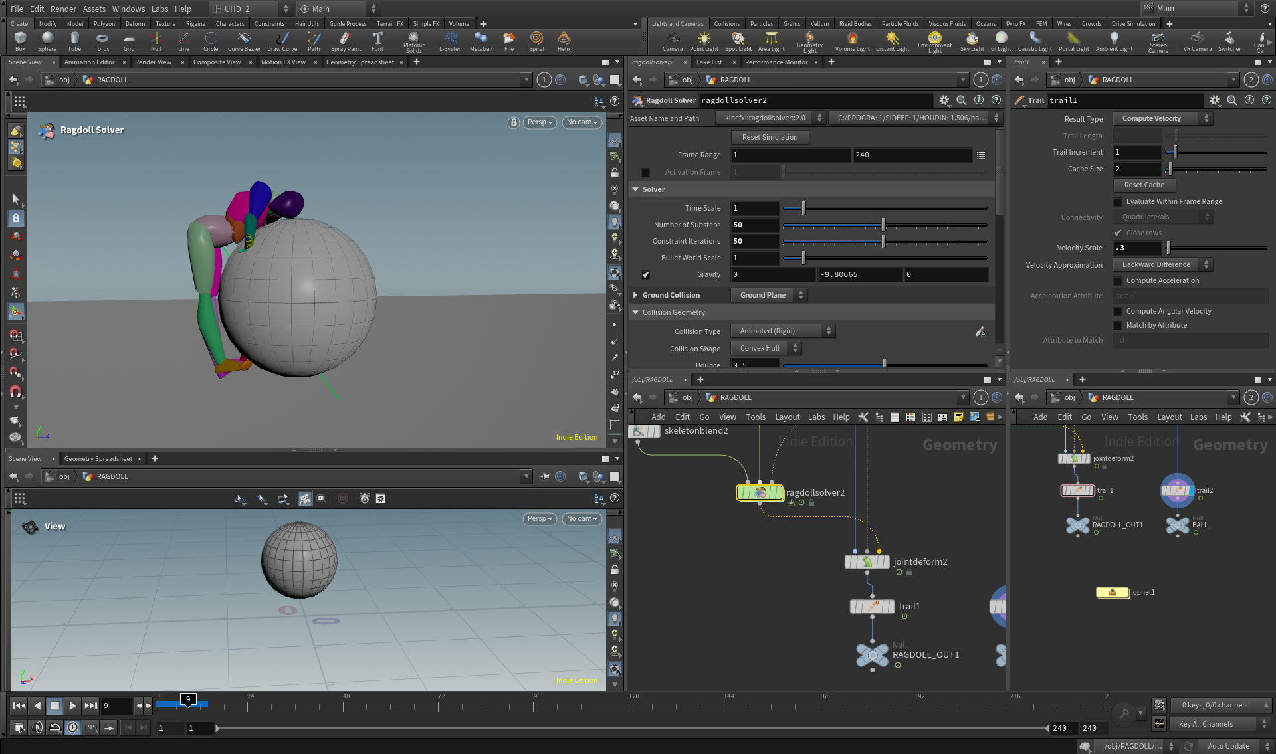Jump to the first frame
Screen dimensions: 1276x754
click(19, 706)
